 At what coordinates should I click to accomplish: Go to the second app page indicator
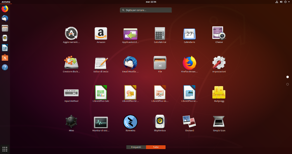[288, 84]
